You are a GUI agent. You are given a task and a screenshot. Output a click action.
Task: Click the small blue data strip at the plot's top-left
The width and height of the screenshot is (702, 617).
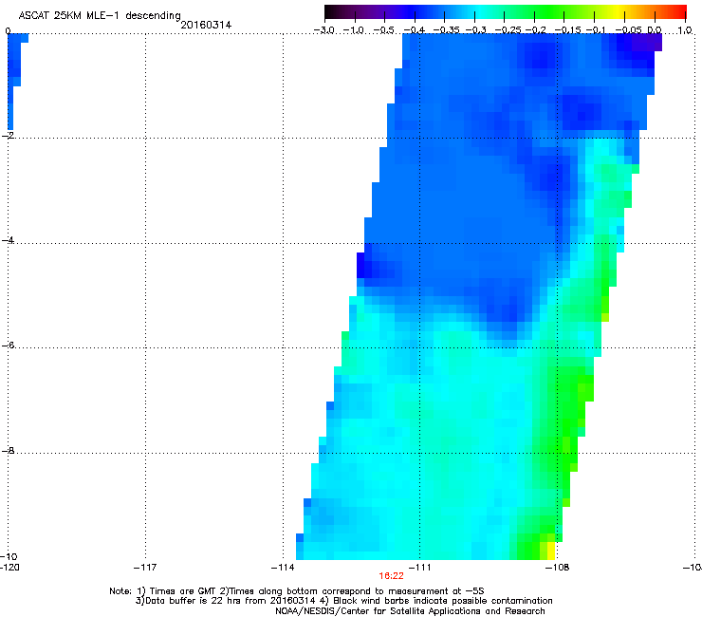(14, 81)
